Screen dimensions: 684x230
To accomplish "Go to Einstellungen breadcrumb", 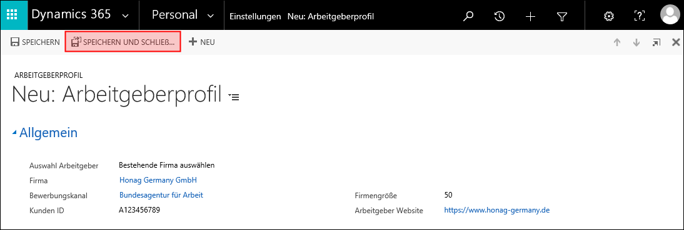I will [x=255, y=17].
